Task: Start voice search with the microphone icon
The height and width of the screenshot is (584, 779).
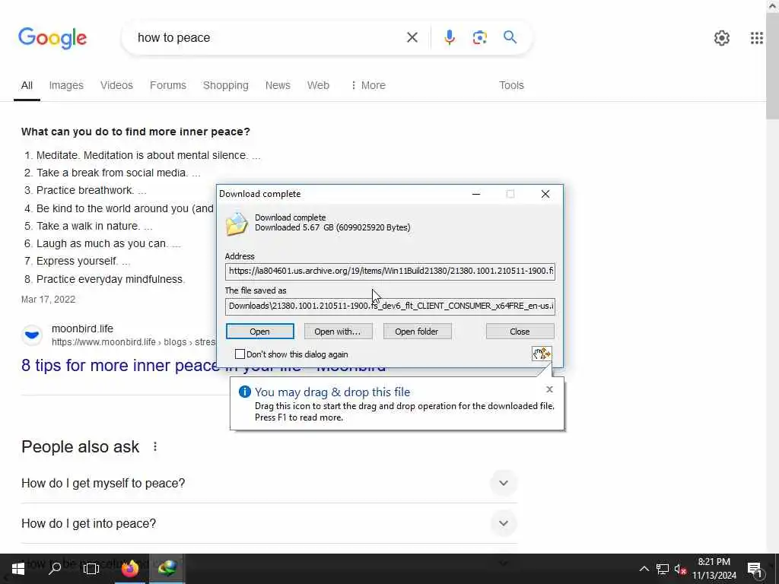Action: (x=449, y=37)
